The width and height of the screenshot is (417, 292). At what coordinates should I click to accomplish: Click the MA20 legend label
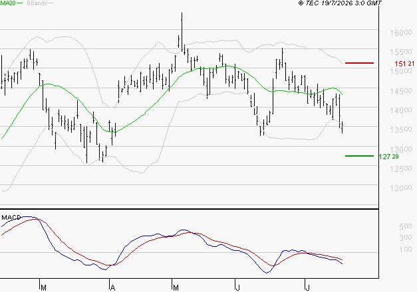coord(8,3)
